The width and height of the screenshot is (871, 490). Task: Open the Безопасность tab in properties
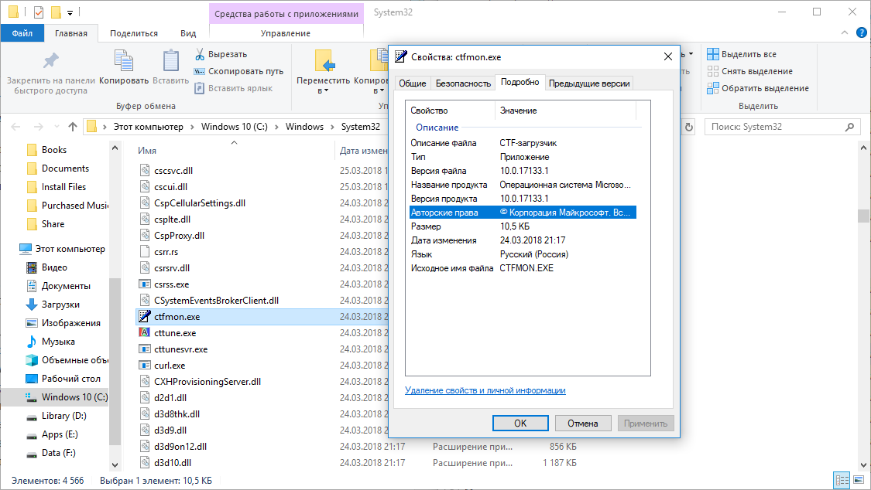[x=463, y=83]
